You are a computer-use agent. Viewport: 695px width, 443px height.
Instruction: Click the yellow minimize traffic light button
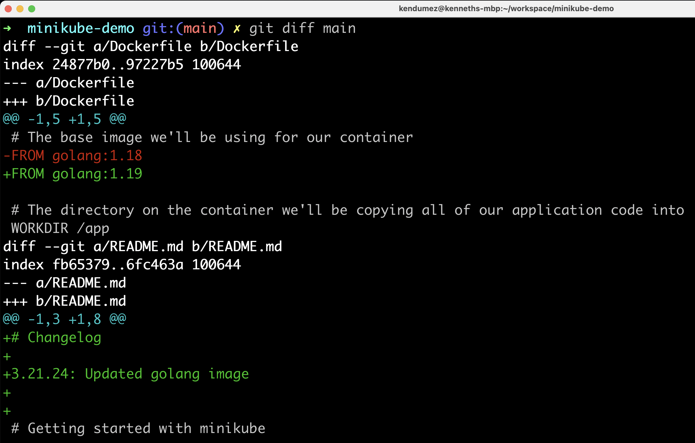20,9
